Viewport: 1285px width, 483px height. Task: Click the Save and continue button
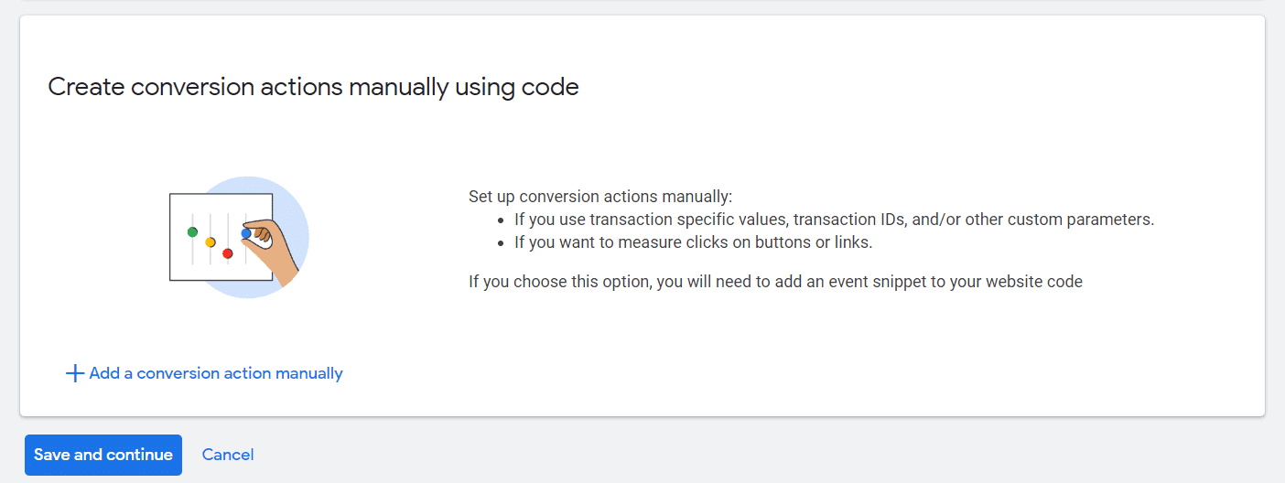(x=103, y=455)
